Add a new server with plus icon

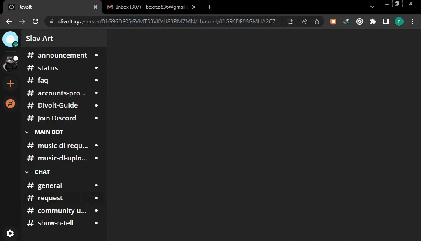pos(10,84)
